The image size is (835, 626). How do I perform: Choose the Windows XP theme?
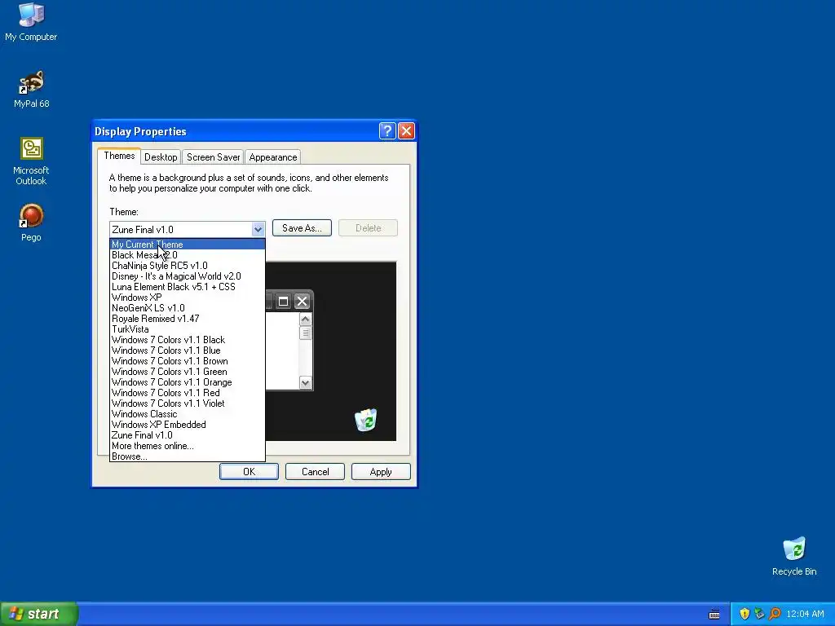pyautogui.click(x=188, y=298)
